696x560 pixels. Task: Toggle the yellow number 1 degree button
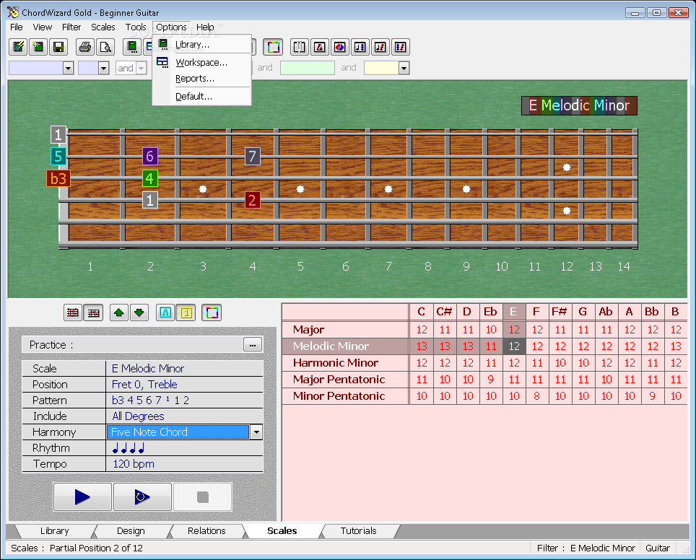click(186, 313)
